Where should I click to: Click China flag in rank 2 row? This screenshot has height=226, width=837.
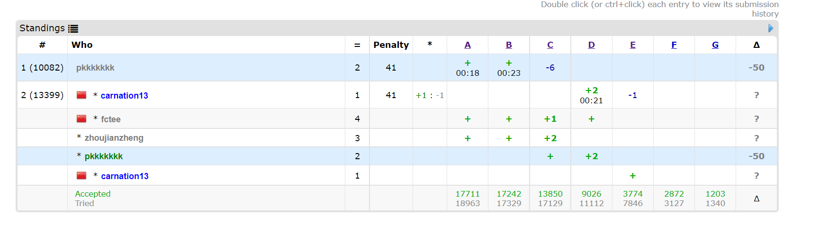click(81, 95)
